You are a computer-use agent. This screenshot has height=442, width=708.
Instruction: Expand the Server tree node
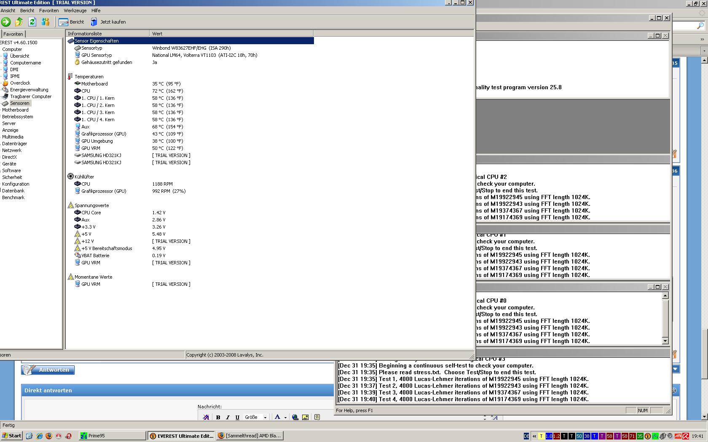pyautogui.click(x=9, y=123)
